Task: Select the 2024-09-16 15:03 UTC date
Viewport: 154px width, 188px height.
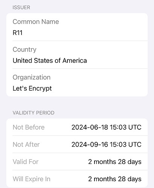Action: click(107, 144)
